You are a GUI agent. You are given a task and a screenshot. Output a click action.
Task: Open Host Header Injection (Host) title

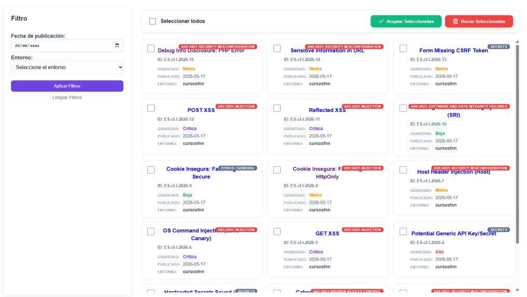pos(453,172)
